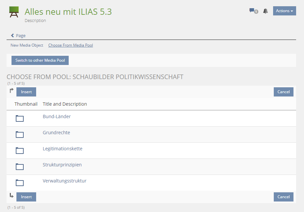304x212 pixels.
Task: Switch to New Media Object tab
Action: [x=27, y=45]
